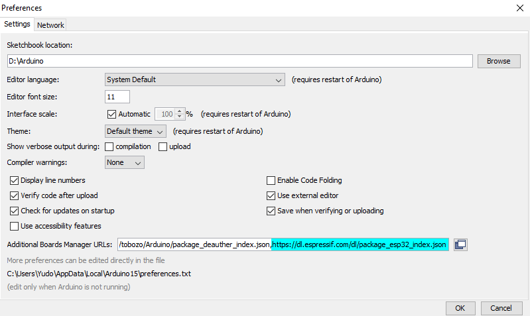Toggle Automatic interface scale checkbox
Viewport: 530px width, 316px height.
coord(111,114)
